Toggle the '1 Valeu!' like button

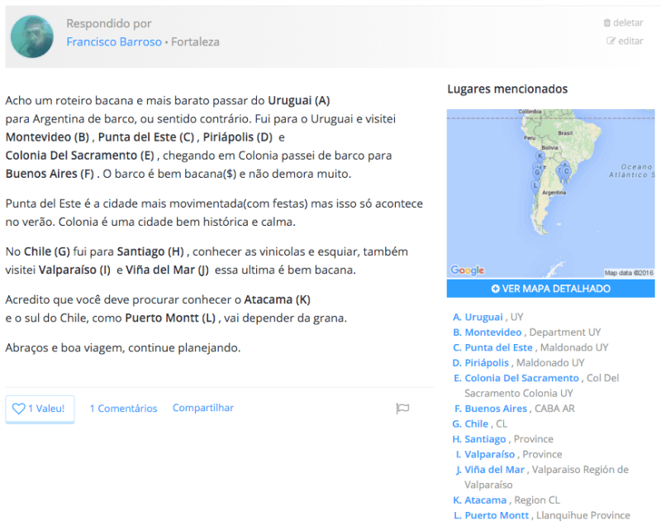click(40, 409)
